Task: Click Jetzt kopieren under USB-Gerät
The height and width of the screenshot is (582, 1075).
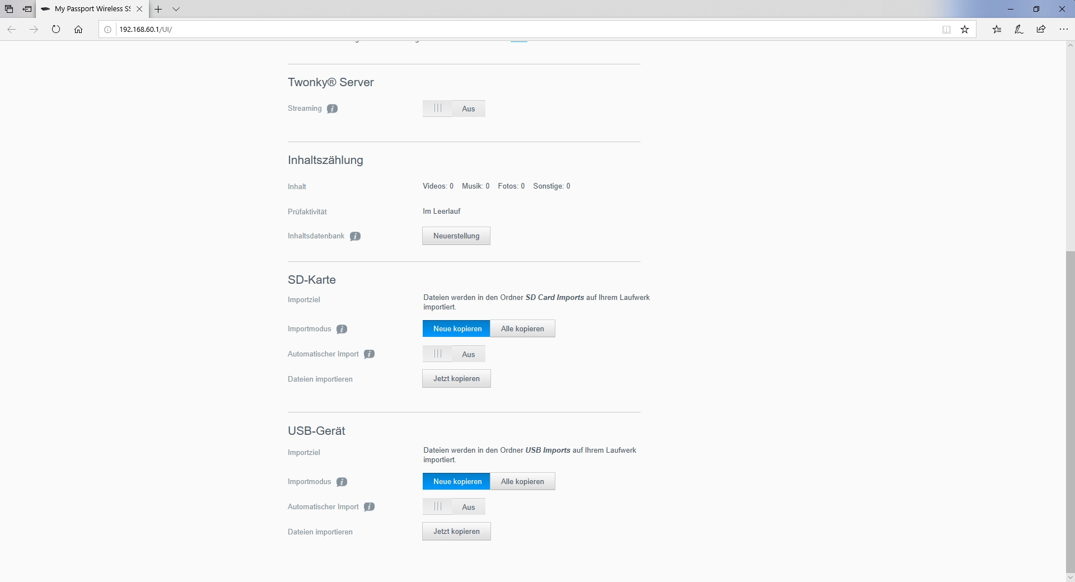Action: (456, 532)
